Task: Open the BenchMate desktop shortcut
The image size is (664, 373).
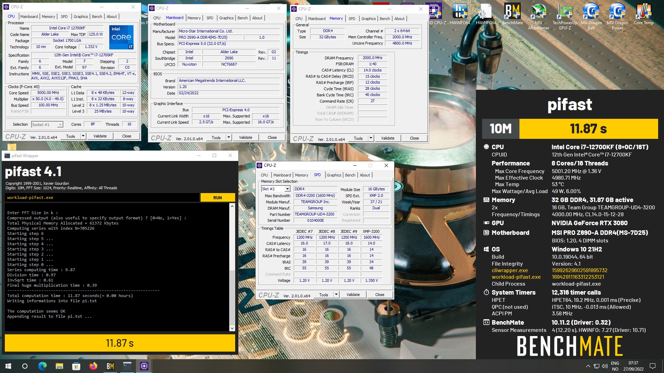Action: tap(512, 14)
